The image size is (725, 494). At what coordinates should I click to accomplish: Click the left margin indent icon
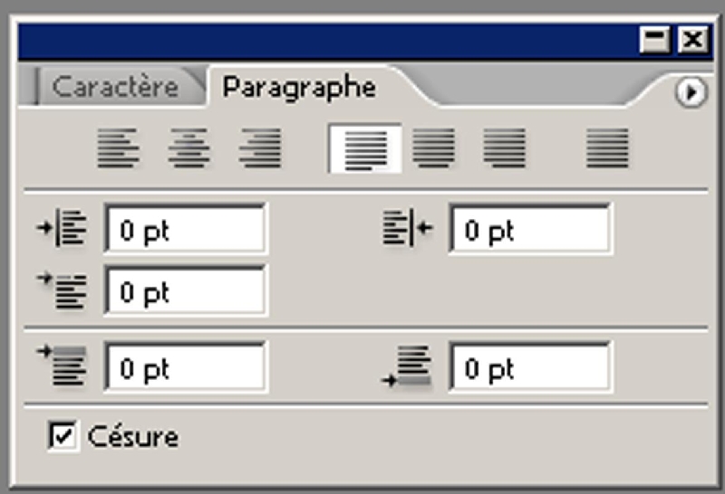[62, 228]
